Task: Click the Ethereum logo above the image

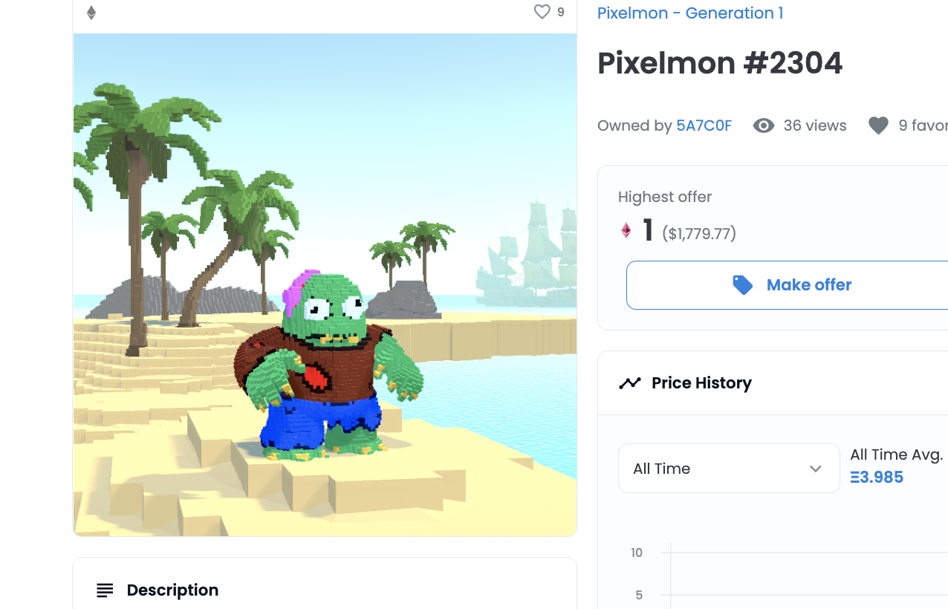Action: (x=91, y=13)
